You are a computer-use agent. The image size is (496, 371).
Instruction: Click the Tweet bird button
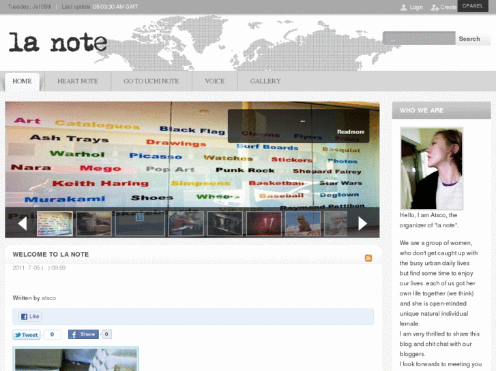coord(27,335)
